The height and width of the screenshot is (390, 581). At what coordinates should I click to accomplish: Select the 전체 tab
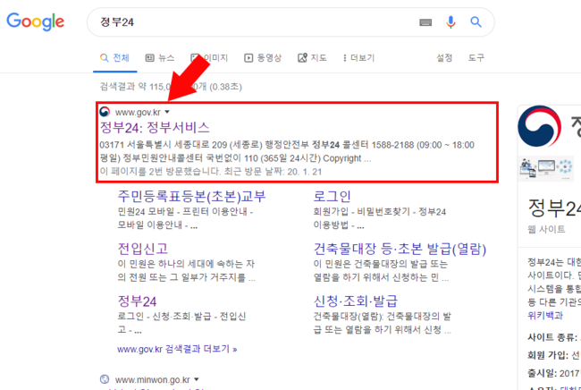click(x=115, y=58)
